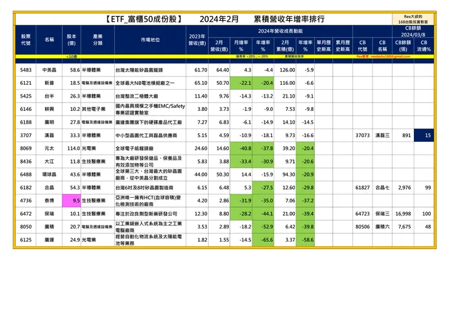Viewport: 449px width, 317px height.
Task: Select the 累積營收年增率排行 heading text
Action: 289,19
